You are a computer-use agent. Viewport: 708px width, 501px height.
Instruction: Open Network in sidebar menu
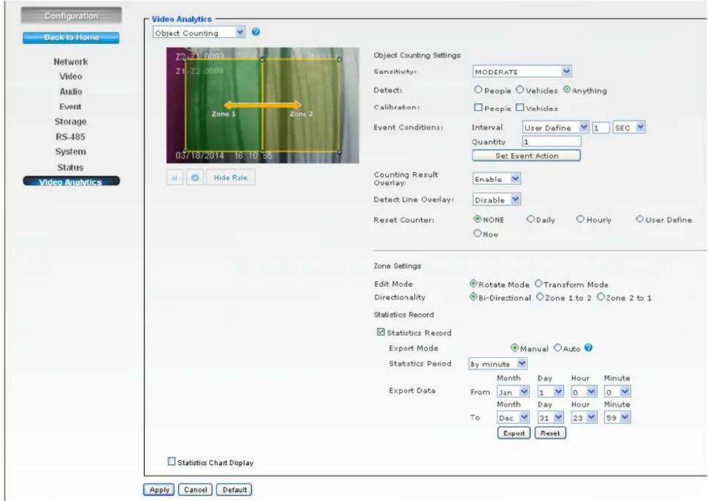71,61
